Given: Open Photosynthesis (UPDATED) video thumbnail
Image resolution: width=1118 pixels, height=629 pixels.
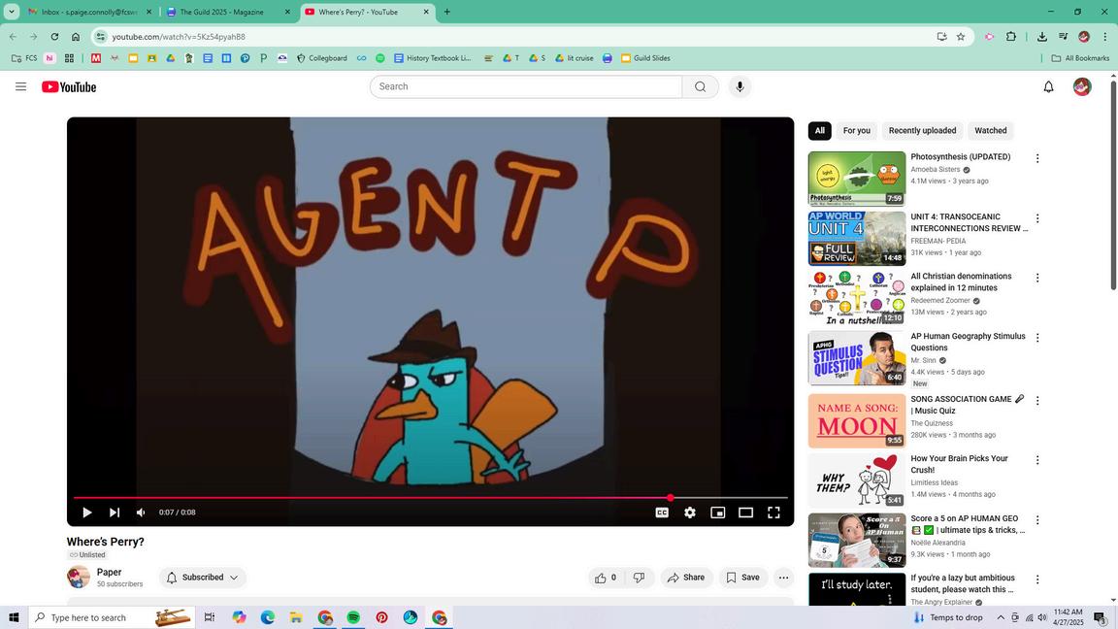Looking at the screenshot, I should click(856, 179).
